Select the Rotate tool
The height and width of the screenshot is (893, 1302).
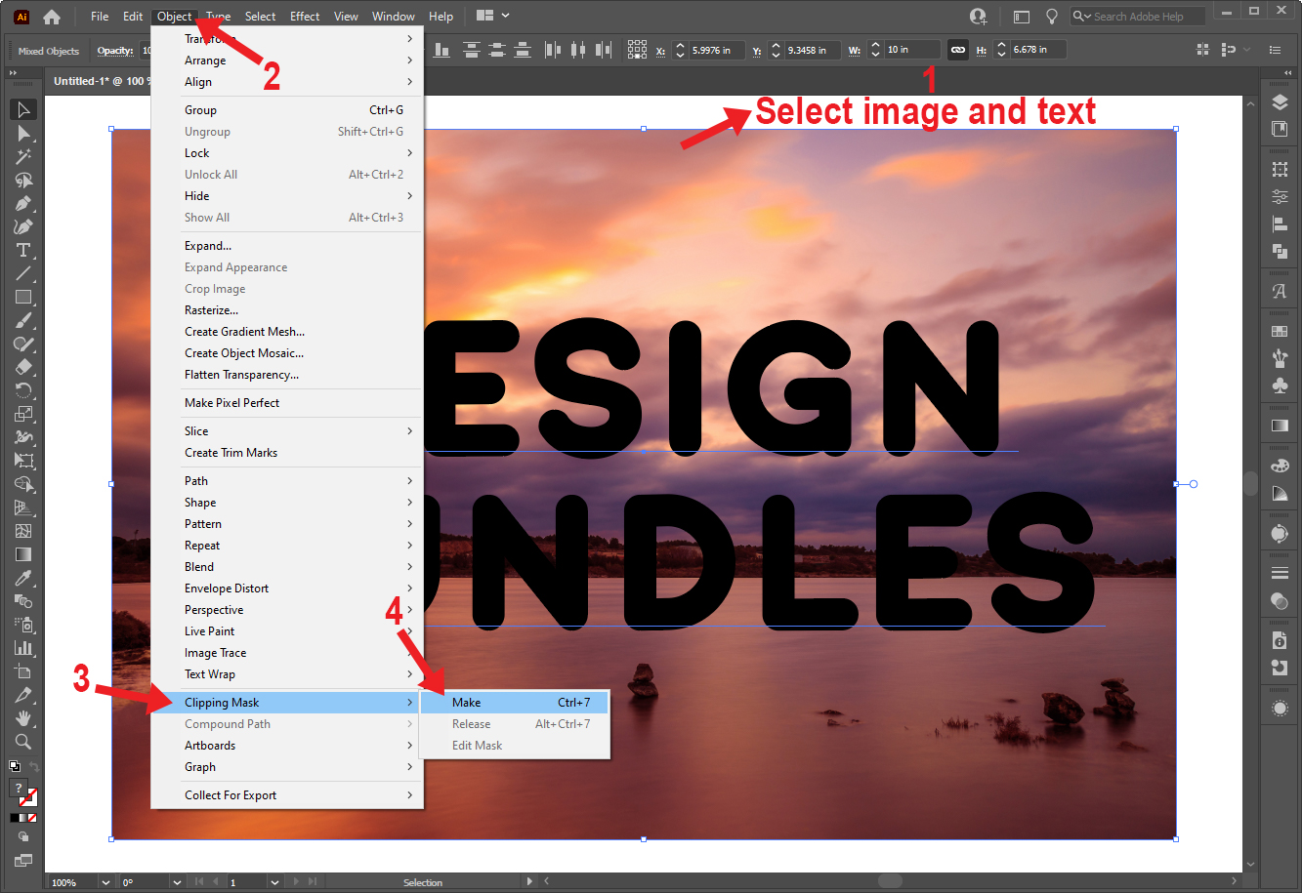(23, 390)
